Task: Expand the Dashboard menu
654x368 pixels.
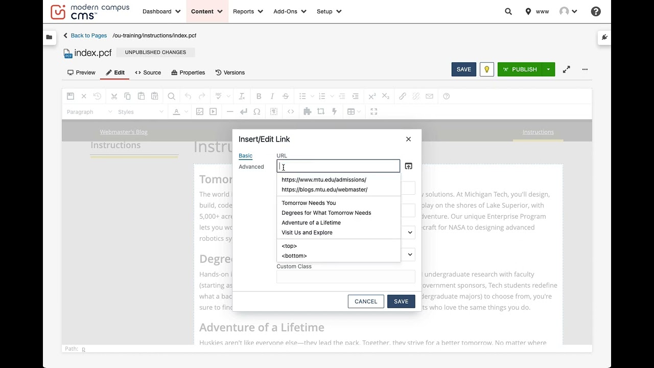Action: [x=161, y=11]
